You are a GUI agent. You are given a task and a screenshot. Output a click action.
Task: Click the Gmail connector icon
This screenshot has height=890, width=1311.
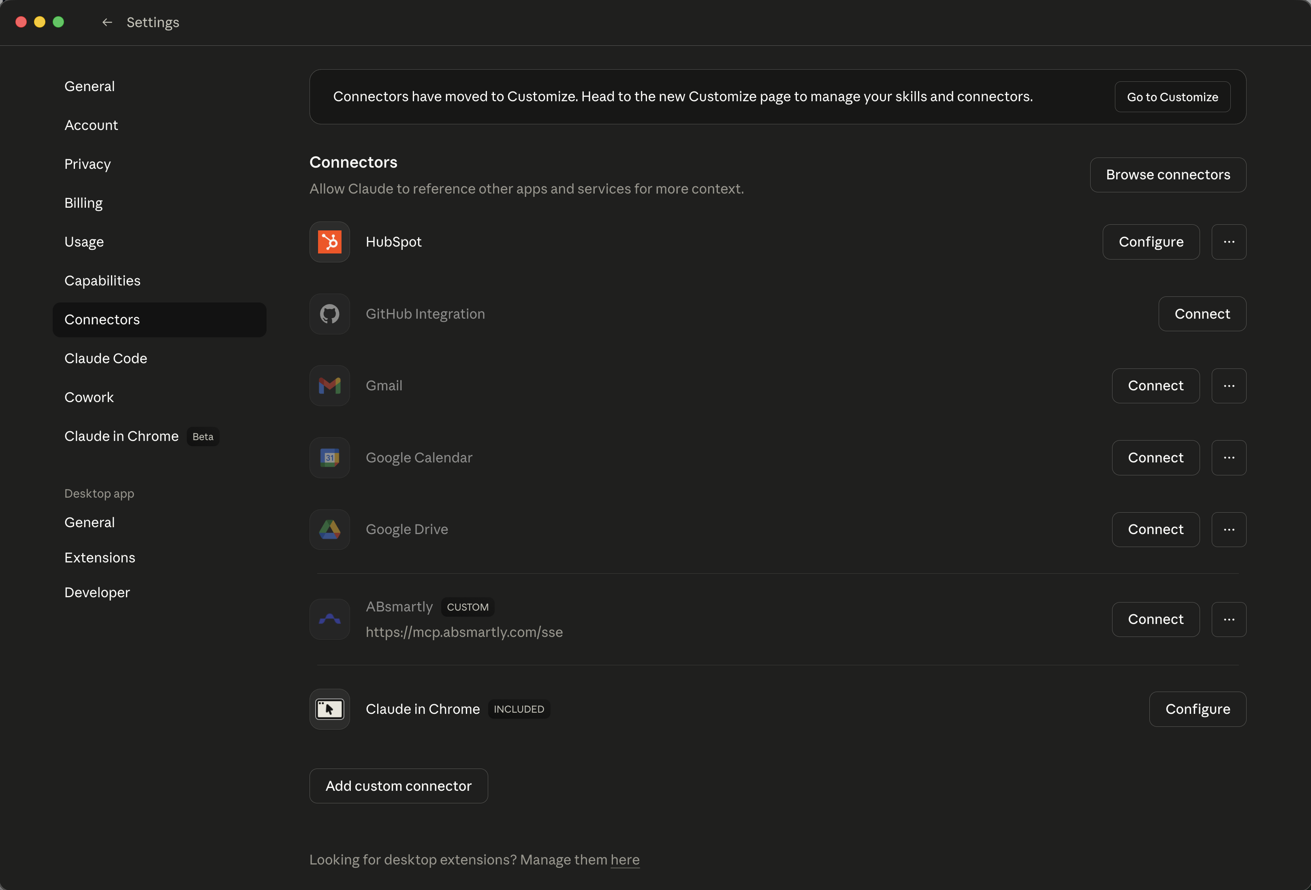[329, 385]
